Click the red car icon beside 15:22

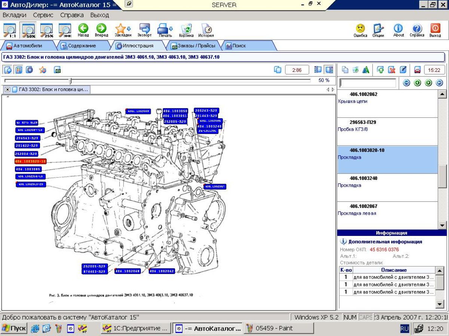[x=418, y=70]
